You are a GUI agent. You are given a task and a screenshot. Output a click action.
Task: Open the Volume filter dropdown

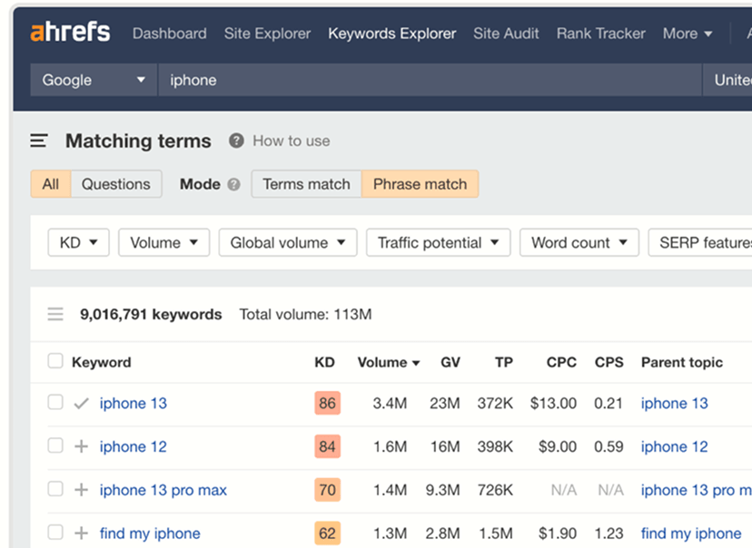pyautogui.click(x=164, y=242)
